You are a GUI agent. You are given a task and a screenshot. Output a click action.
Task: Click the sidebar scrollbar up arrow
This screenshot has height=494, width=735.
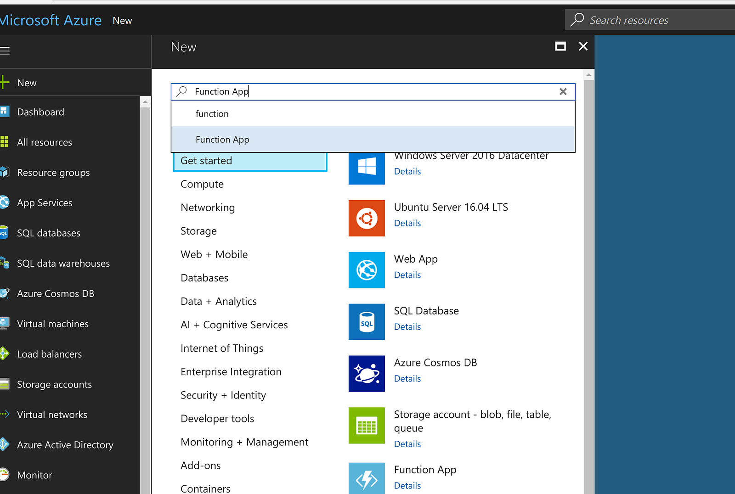point(145,102)
